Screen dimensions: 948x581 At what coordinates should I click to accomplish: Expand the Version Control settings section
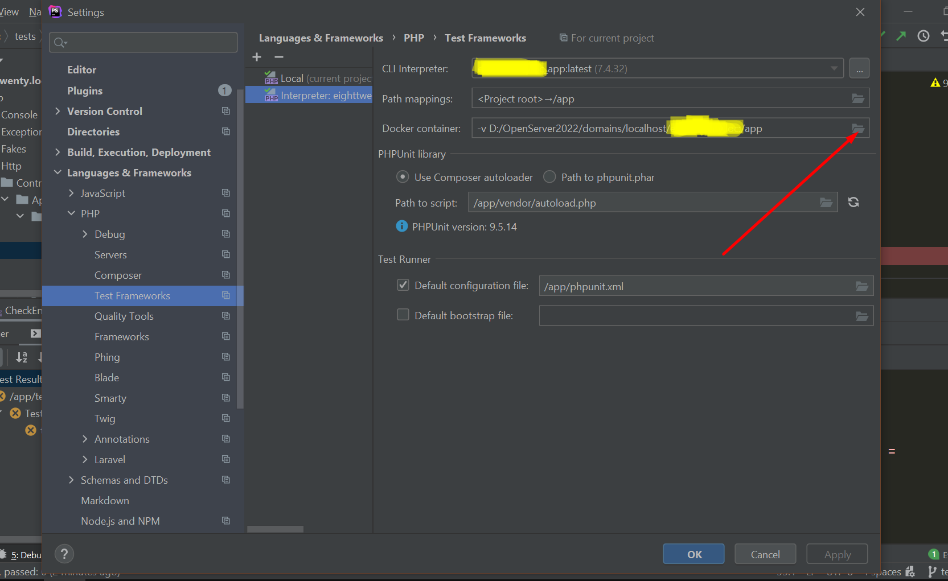click(x=58, y=111)
